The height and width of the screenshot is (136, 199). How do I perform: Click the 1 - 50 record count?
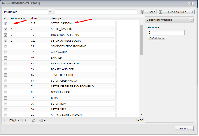coord(139,120)
